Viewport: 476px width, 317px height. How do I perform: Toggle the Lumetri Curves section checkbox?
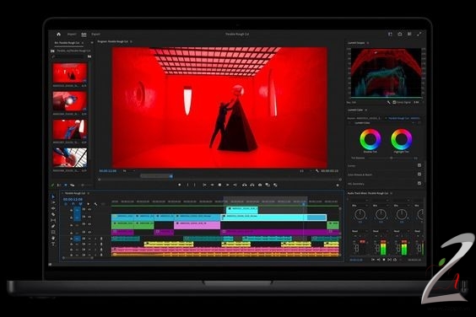click(419, 165)
